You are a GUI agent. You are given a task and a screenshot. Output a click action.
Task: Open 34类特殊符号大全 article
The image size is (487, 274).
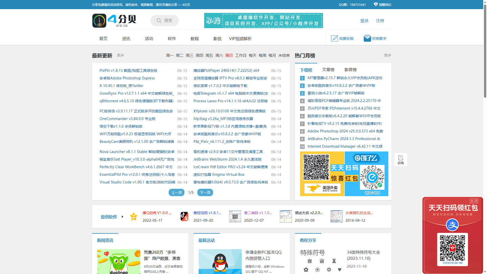click(364, 255)
